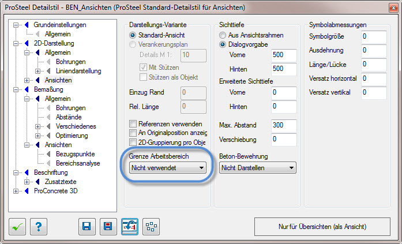The height and width of the screenshot is (244, 402).
Task: Click the red floppy disk save icon
Action: (108, 227)
